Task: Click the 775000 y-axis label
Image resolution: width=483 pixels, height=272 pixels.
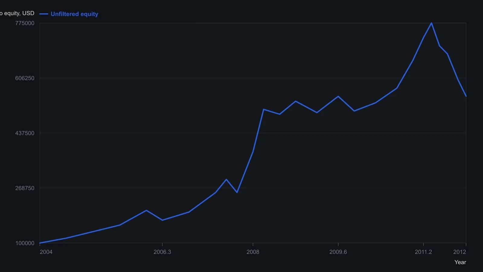Action: click(x=25, y=23)
